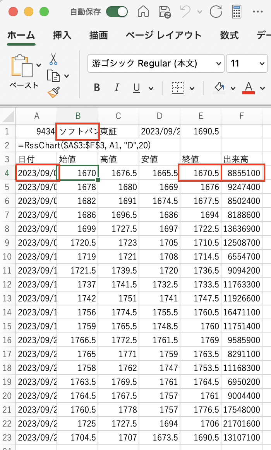Expand the borders dropdown arrow
The height and width of the screenshot is (450, 271).
tap(192, 89)
